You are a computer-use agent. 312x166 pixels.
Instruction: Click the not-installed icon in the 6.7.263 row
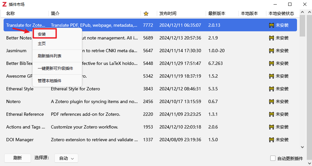pyautogui.click(x=271, y=64)
